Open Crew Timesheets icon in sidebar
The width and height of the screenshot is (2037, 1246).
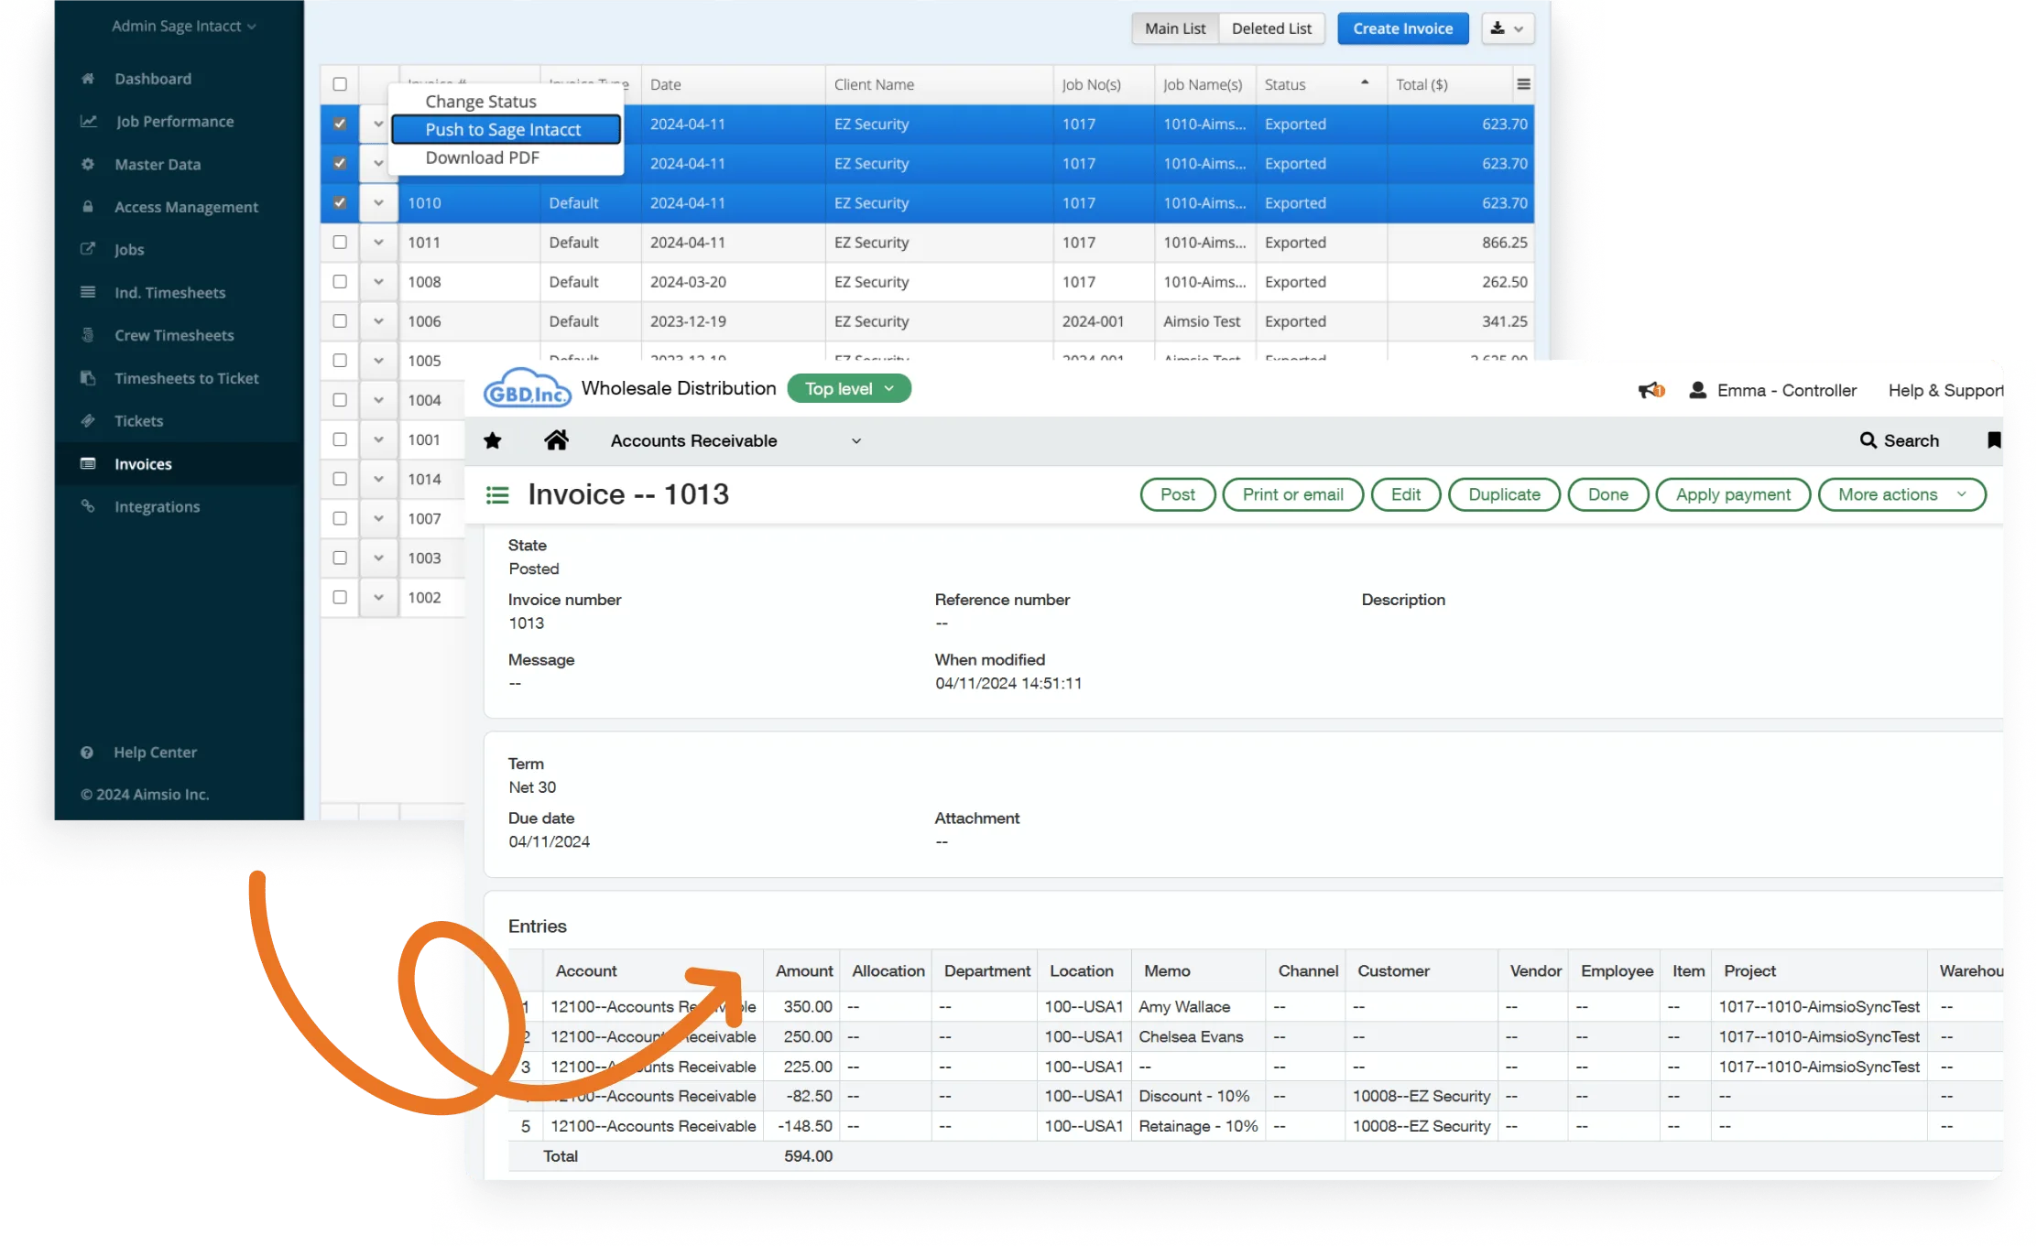tap(88, 335)
